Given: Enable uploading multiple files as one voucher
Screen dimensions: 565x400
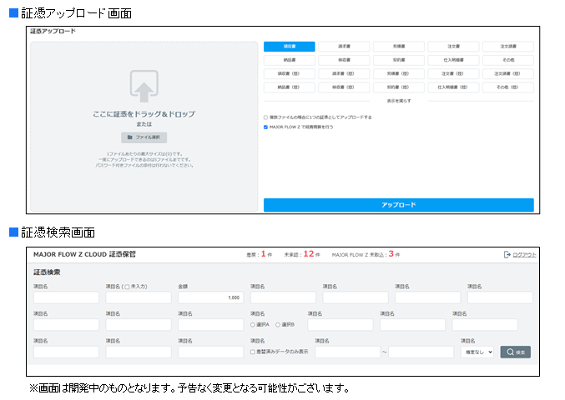Looking at the screenshot, I should (x=265, y=117).
